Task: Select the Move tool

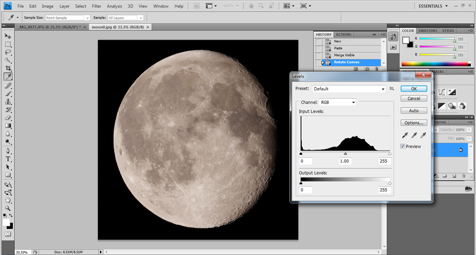Action: [x=8, y=36]
